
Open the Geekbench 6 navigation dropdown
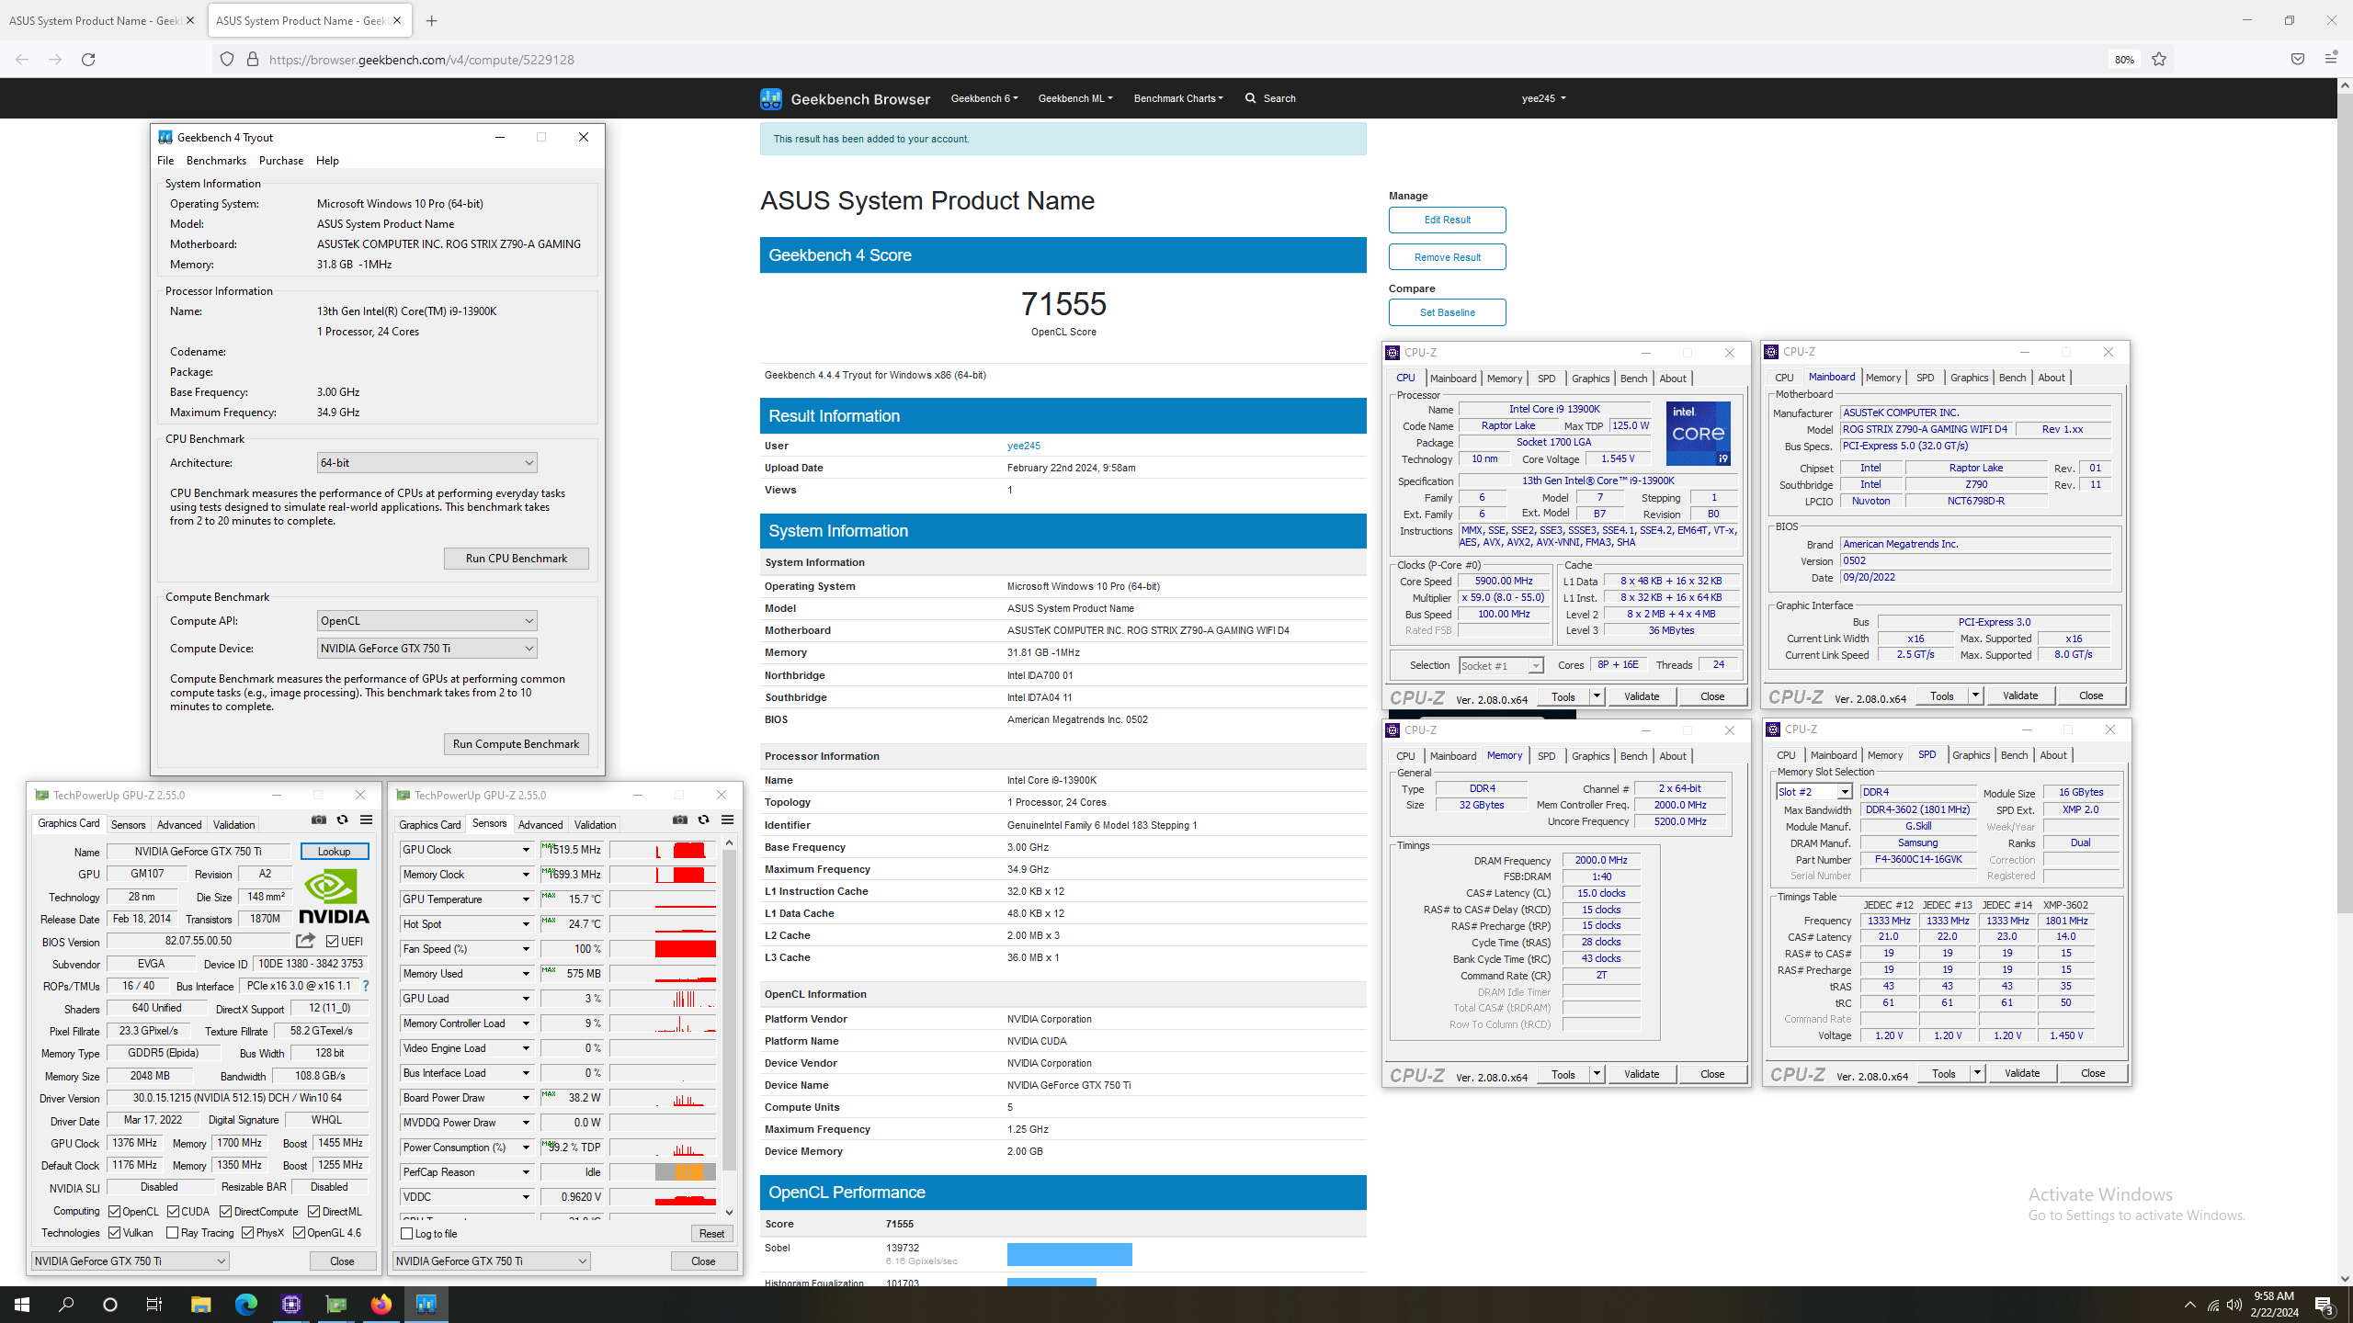point(983,98)
